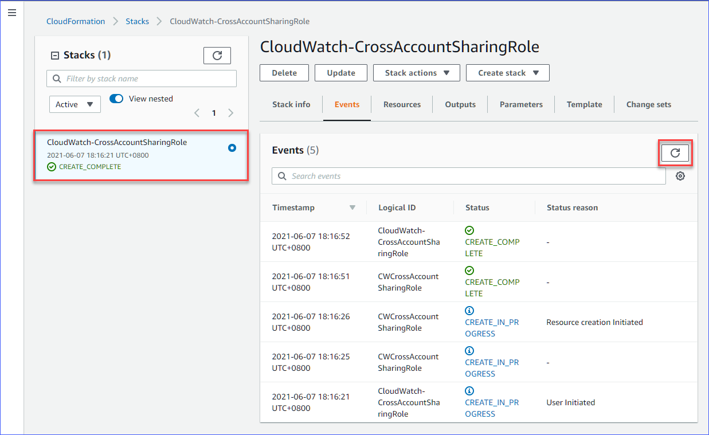Toggle the View nested switch
Viewport: 709px width, 435px height.
point(116,99)
